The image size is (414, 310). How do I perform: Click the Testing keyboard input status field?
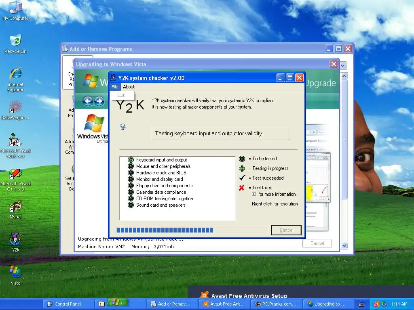click(x=221, y=133)
